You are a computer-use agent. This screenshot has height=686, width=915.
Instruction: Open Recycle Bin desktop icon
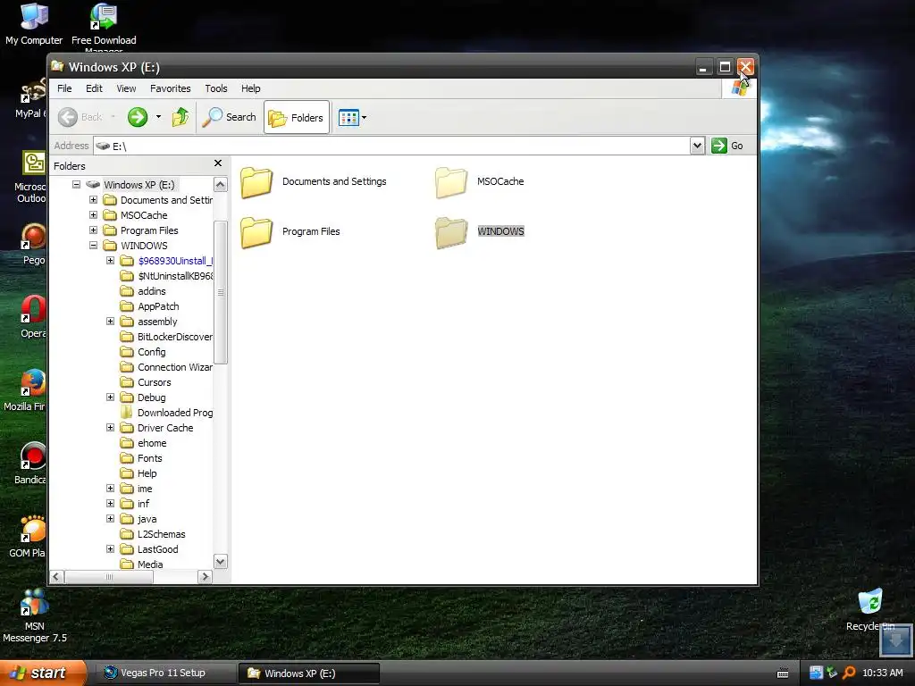870,609
